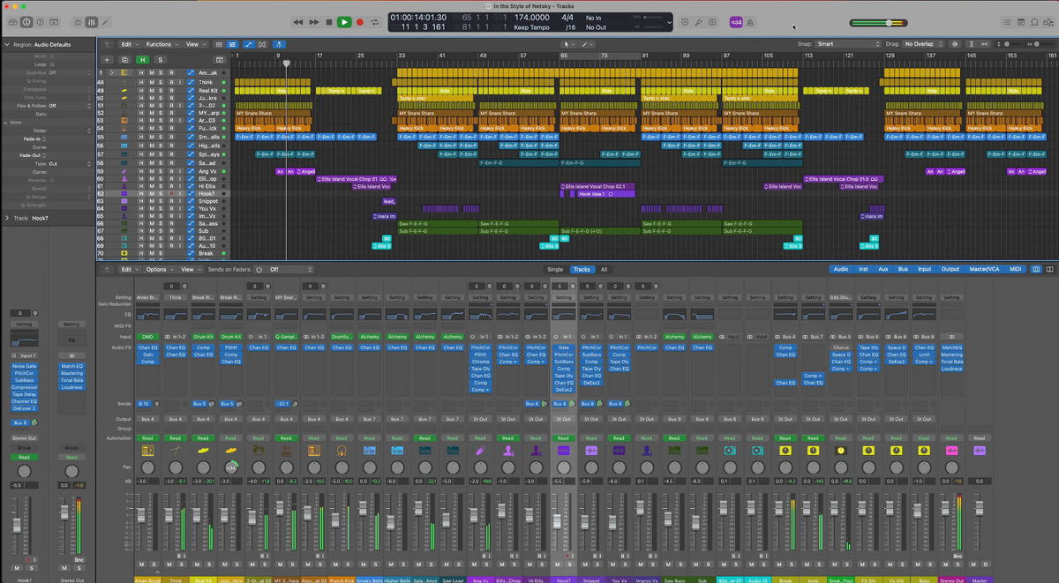Open the Snap Smart dropdown
Screen dimensions: 1059x583
[847, 44]
